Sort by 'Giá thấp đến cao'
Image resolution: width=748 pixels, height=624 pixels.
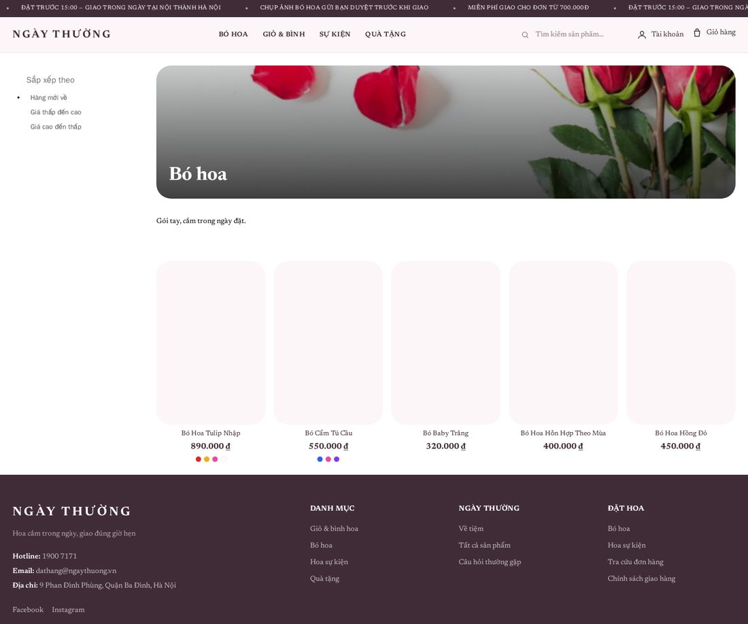click(x=56, y=112)
